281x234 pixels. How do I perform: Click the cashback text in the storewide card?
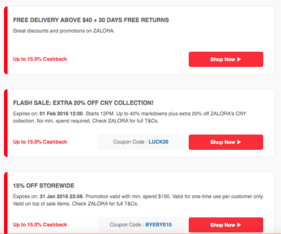coord(40,225)
